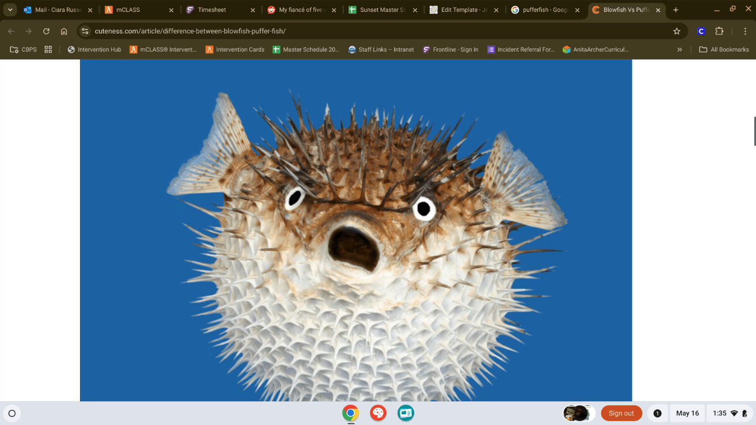The image size is (756, 425).
Task: Close the Sunset Master Schedule tab
Action: 415,10
